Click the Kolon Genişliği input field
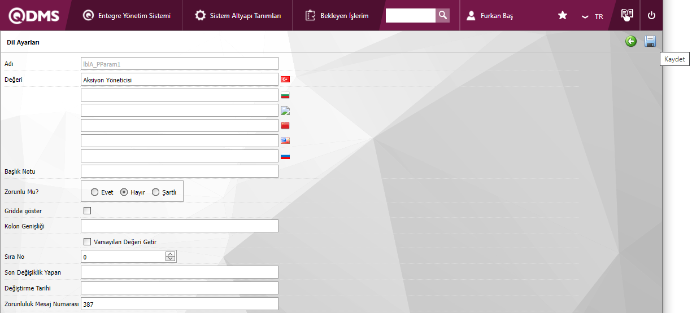Screen dimensions: 692x313 [180, 226]
